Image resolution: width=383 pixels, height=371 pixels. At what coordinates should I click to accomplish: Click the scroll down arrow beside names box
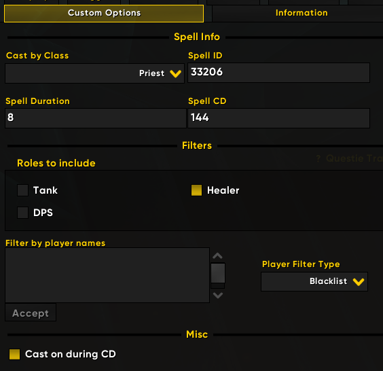click(x=217, y=295)
